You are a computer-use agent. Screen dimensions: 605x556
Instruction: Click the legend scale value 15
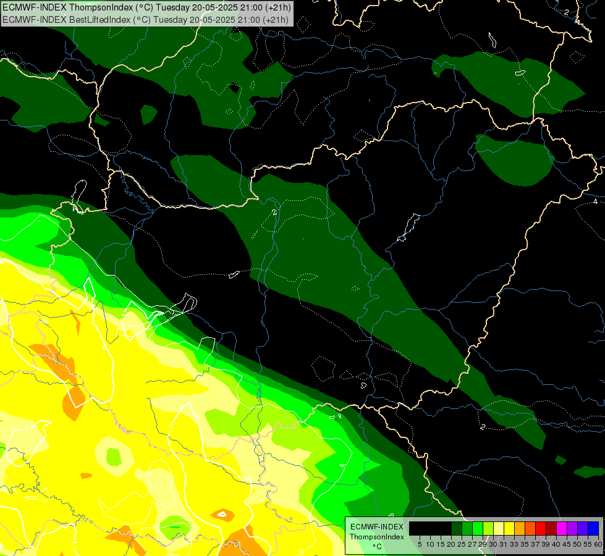tap(441, 544)
